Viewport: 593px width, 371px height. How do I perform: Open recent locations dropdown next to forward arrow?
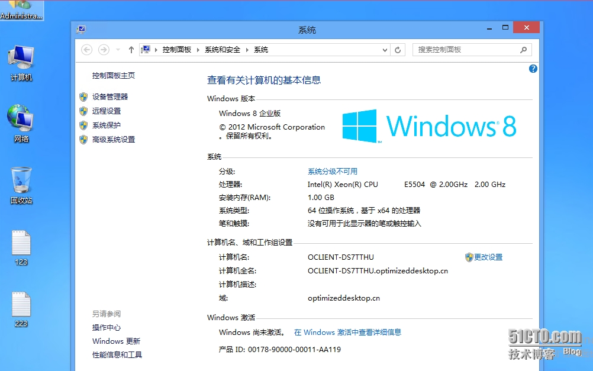[118, 50]
